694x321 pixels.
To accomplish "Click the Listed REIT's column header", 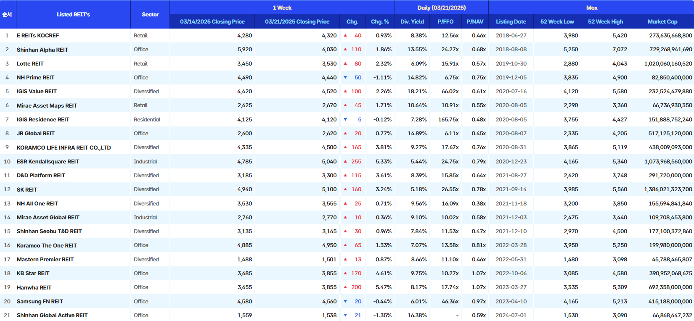I will tap(73, 14).
